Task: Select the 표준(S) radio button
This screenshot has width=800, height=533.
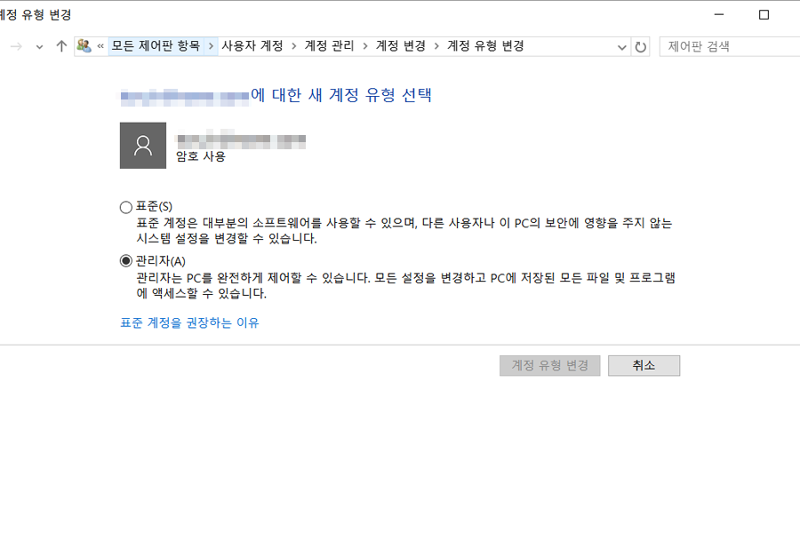Action: coord(126,207)
